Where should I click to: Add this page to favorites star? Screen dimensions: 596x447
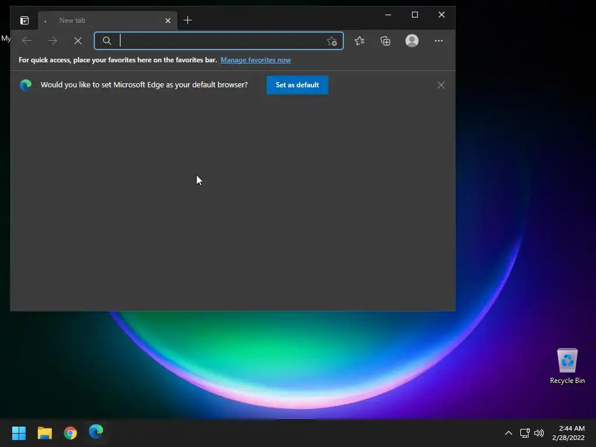pos(332,41)
